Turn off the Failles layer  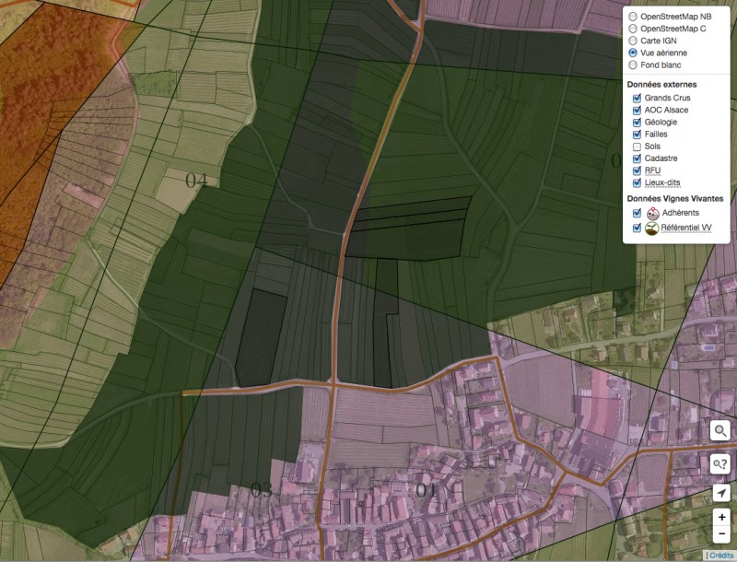pyautogui.click(x=634, y=134)
